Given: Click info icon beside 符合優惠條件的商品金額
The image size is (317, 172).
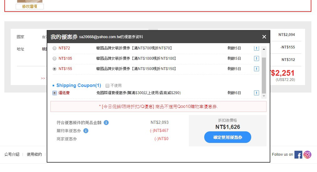Looking at the screenshot, I should point(106,123).
